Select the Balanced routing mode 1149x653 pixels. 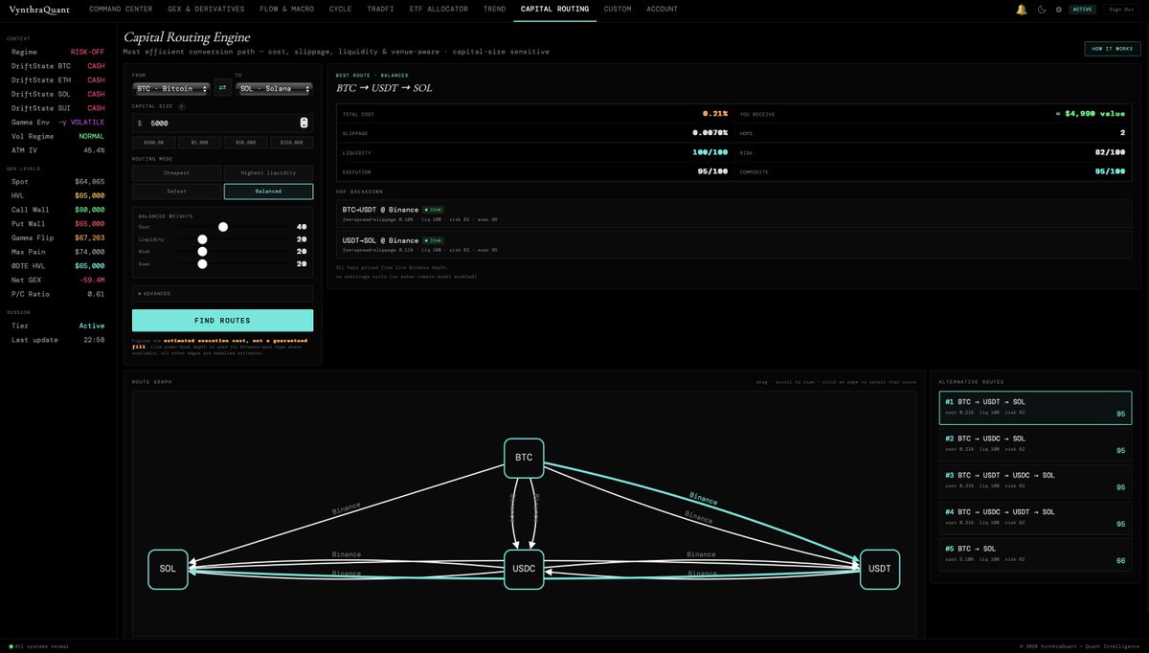(268, 191)
